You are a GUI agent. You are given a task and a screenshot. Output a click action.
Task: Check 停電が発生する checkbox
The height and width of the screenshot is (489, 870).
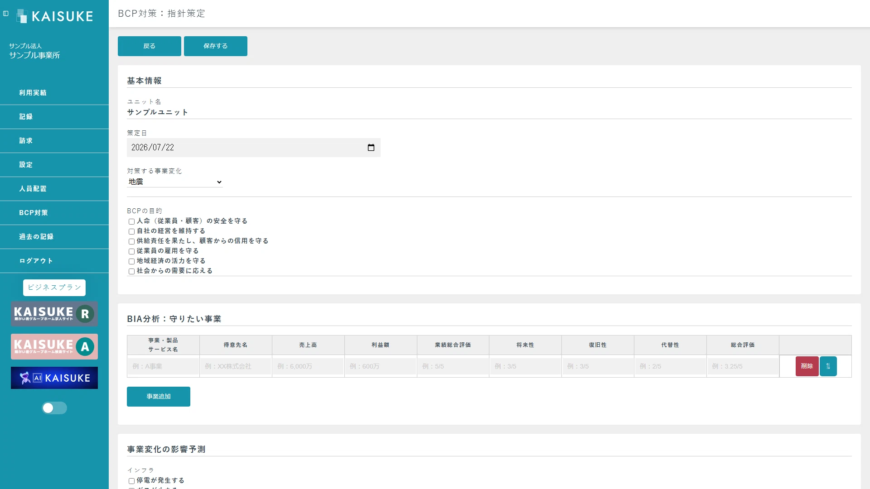pos(131,481)
